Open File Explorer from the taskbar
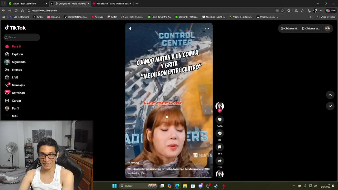This screenshot has height=190, width=338. pos(185,186)
